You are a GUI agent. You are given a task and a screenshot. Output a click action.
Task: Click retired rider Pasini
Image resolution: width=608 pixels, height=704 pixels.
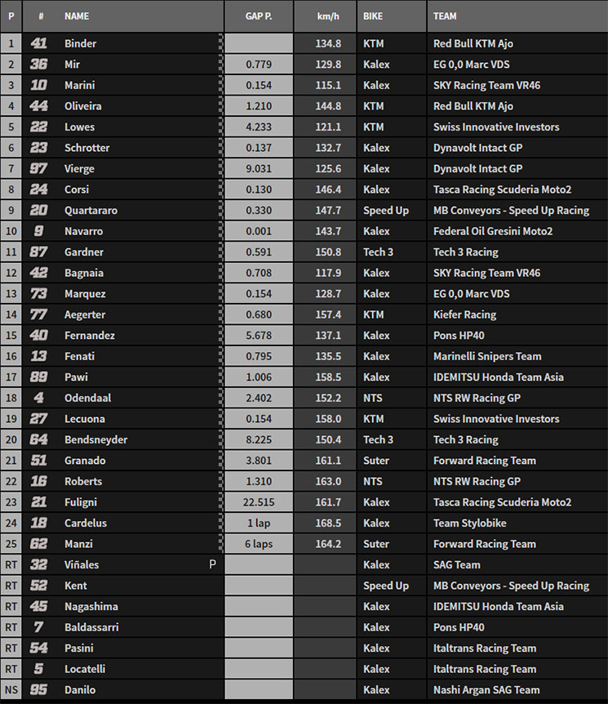pyautogui.click(x=79, y=648)
